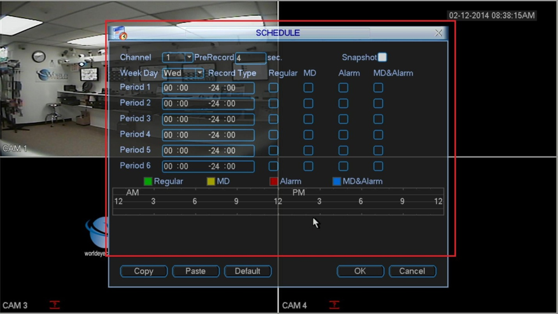Check MD&Alarm for Period 2

pyautogui.click(x=378, y=103)
